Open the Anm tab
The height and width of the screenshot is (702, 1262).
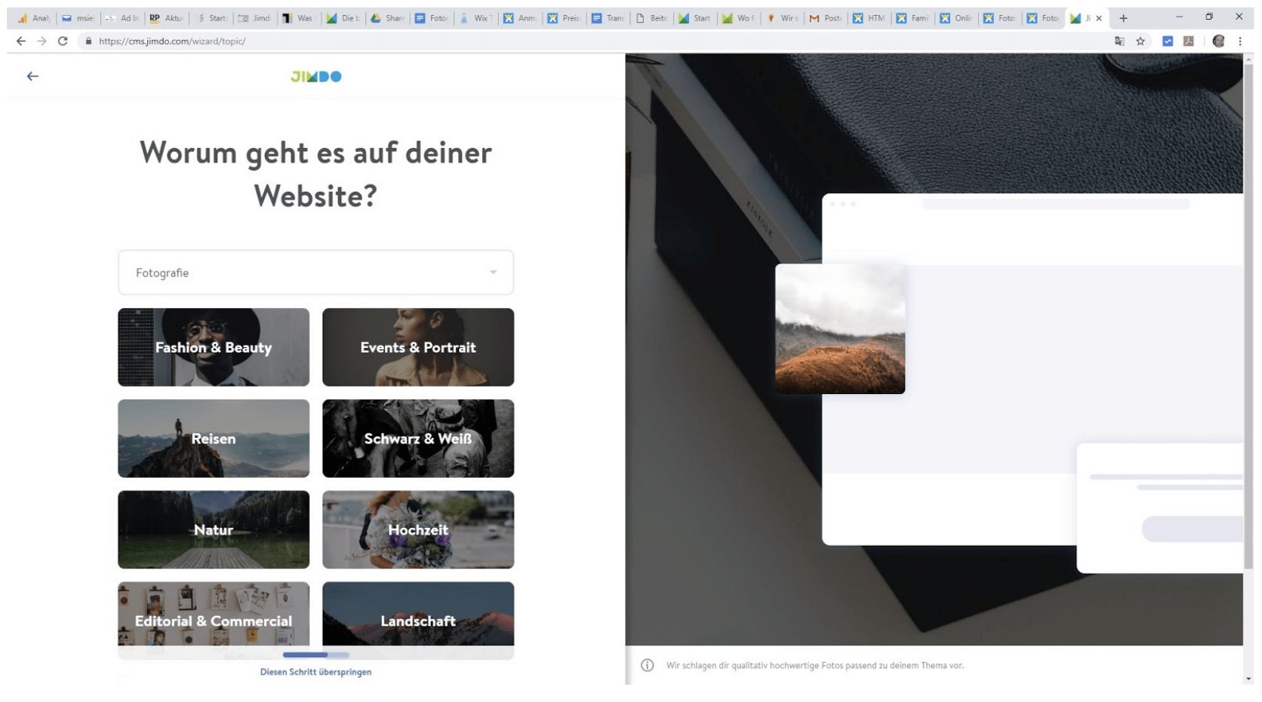[519, 18]
